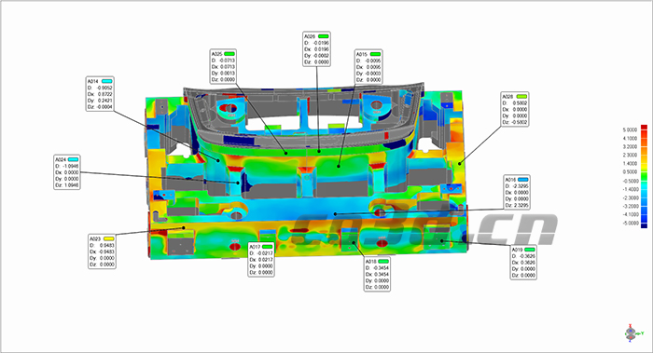Click the blue swatch in the A016 label
This screenshot has width=653, height=353.
(522, 180)
